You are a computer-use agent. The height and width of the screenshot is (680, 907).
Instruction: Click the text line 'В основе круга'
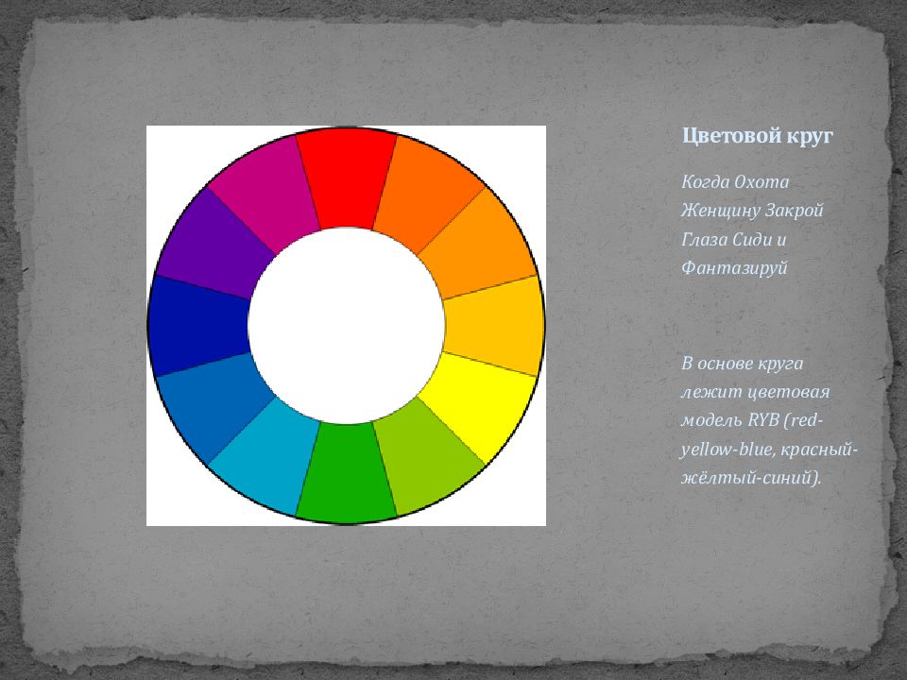tap(743, 364)
